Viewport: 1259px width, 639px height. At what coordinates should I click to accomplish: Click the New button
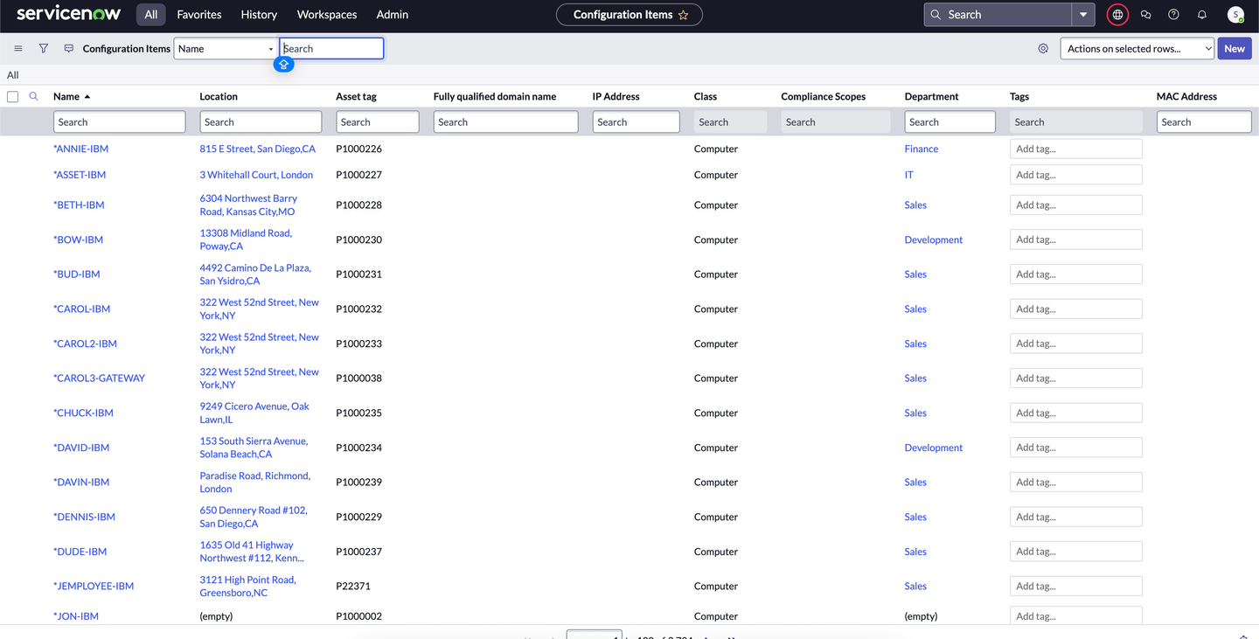(1235, 49)
